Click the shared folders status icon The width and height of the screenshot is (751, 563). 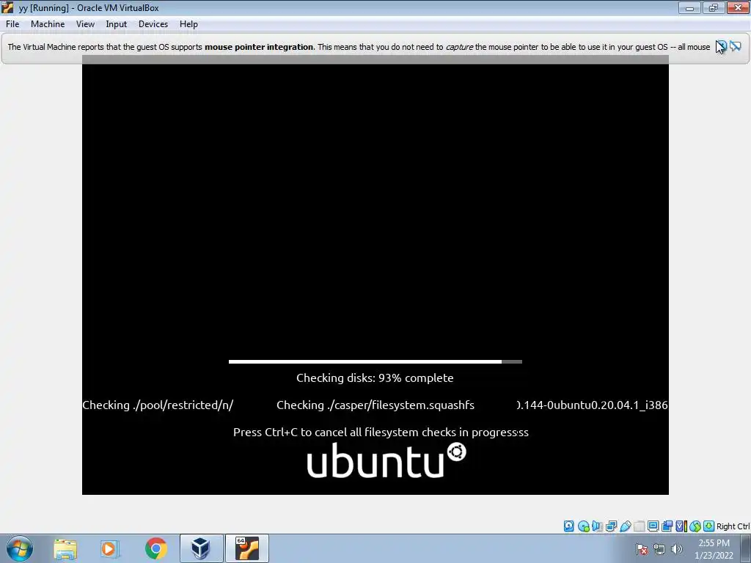coord(639,526)
